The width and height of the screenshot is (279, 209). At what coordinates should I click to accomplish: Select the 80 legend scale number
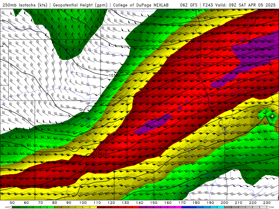click(55, 203)
